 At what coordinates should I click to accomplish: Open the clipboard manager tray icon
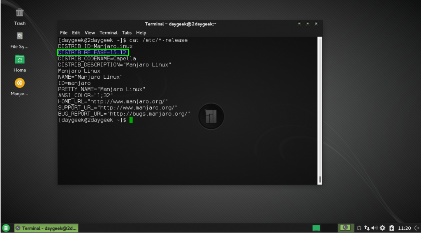point(359,228)
